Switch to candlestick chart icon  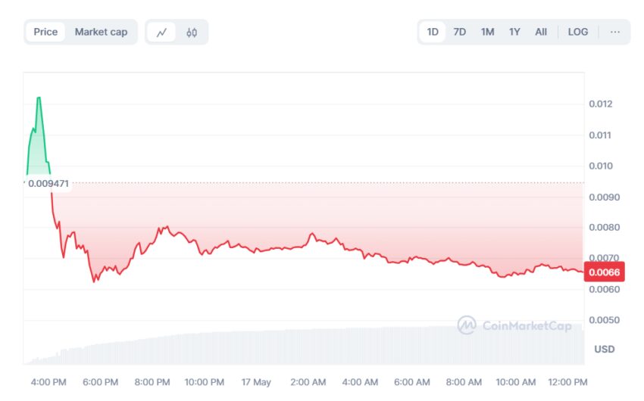(192, 32)
